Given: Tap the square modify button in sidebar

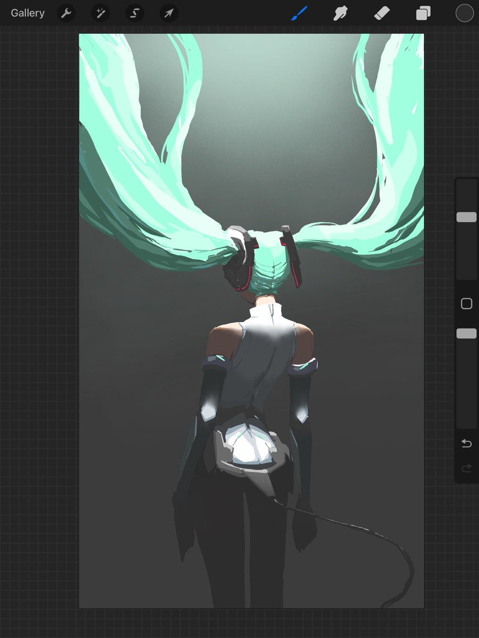Looking at the screenshot, I should point(466,304).
